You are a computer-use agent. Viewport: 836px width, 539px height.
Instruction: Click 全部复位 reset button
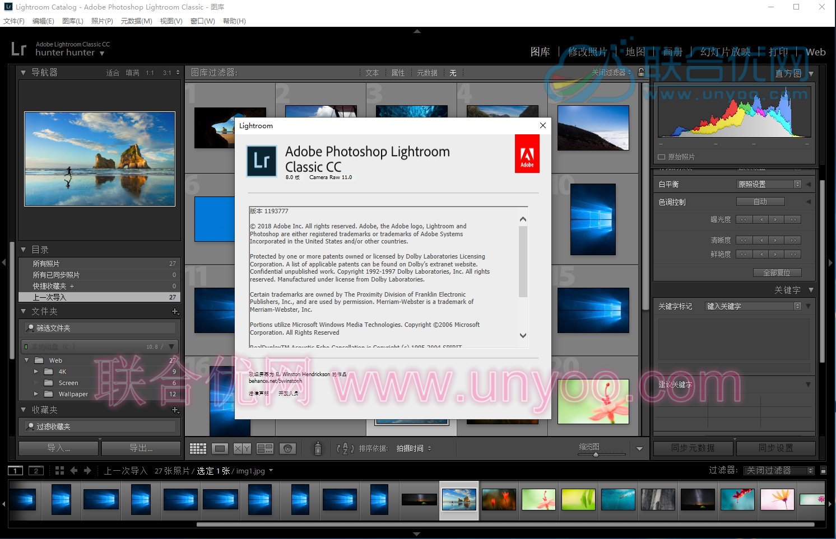(777, 273)
